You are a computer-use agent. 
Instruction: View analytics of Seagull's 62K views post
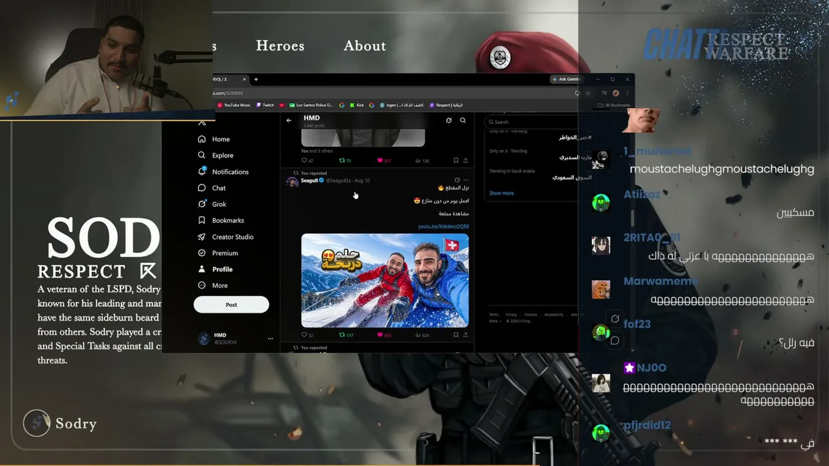tap(422, 335)
